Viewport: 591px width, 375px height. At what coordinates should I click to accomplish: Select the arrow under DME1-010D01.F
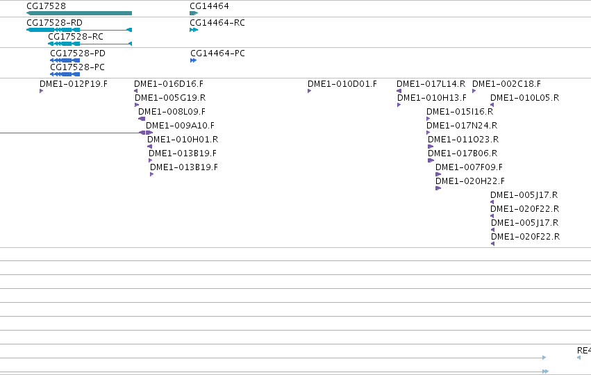tap(310, 91)
